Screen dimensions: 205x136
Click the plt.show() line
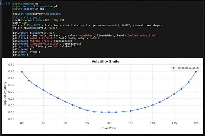click(x=20, y=55)
